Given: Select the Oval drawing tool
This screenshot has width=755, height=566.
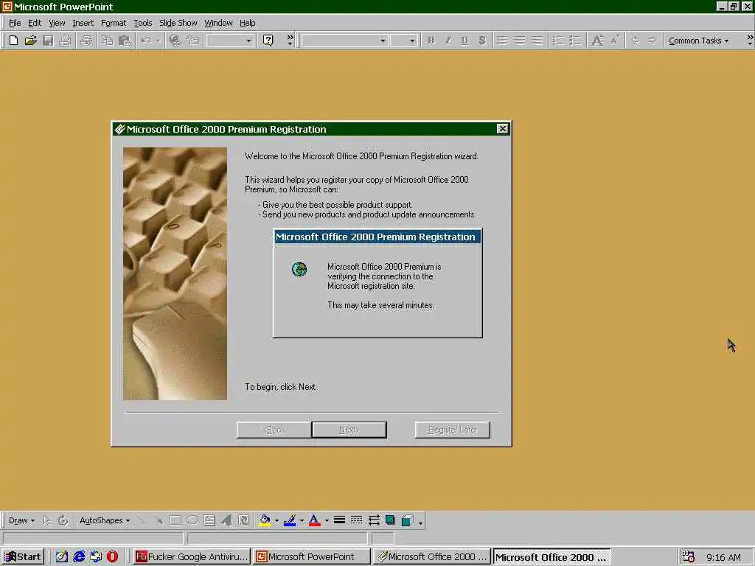Looking at the screenshot, I should point(192,520).
